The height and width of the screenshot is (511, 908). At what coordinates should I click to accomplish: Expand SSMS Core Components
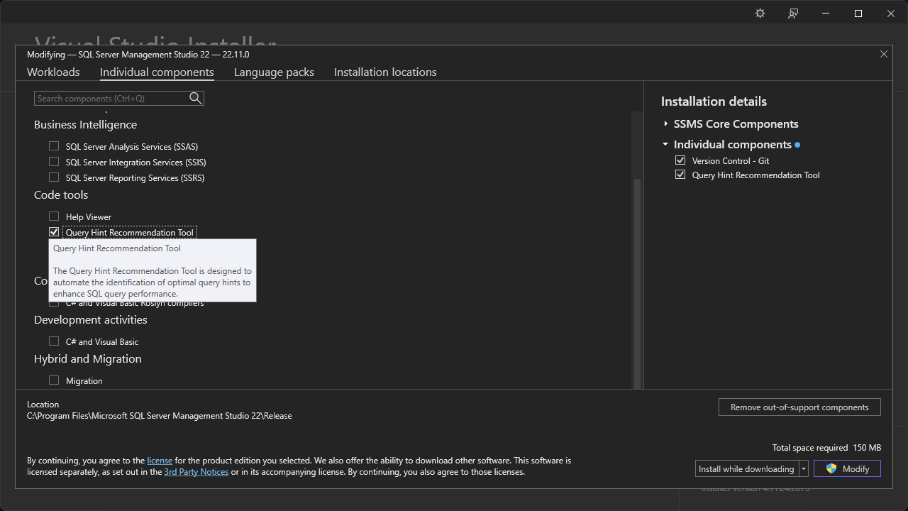(x=665, y=123)
